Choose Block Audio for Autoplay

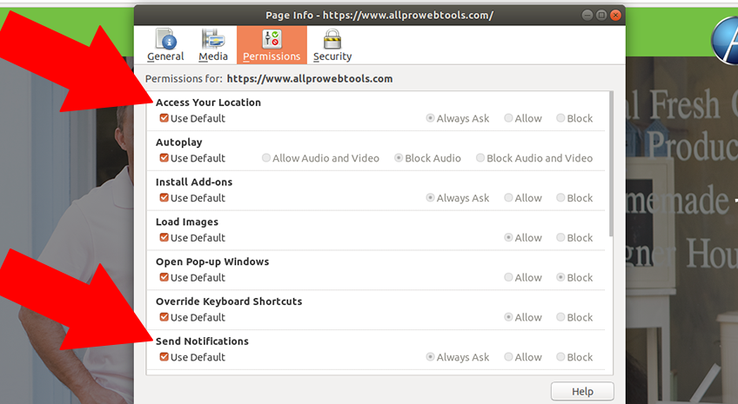[399, 158]
